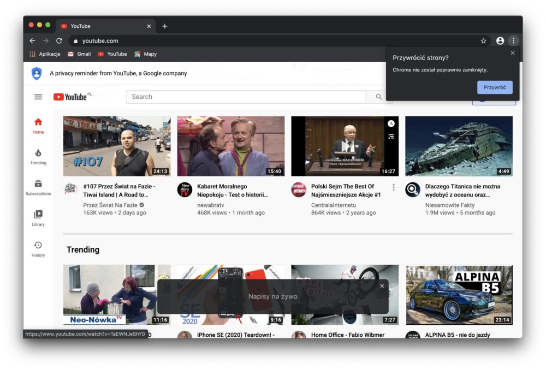Open Aplikacje in the bookmarks bar

pos(45,54)
